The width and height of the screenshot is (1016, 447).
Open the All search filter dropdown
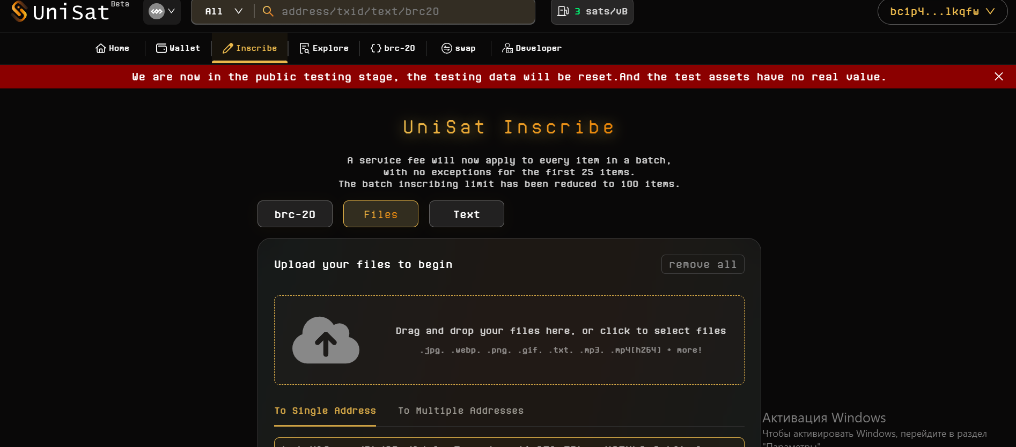tap(223, 11)
